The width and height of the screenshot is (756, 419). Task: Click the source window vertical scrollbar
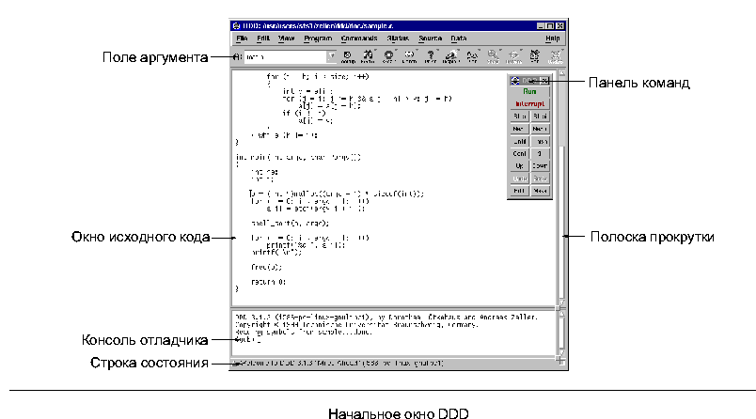pyautogui.click(x=561, y=188)
